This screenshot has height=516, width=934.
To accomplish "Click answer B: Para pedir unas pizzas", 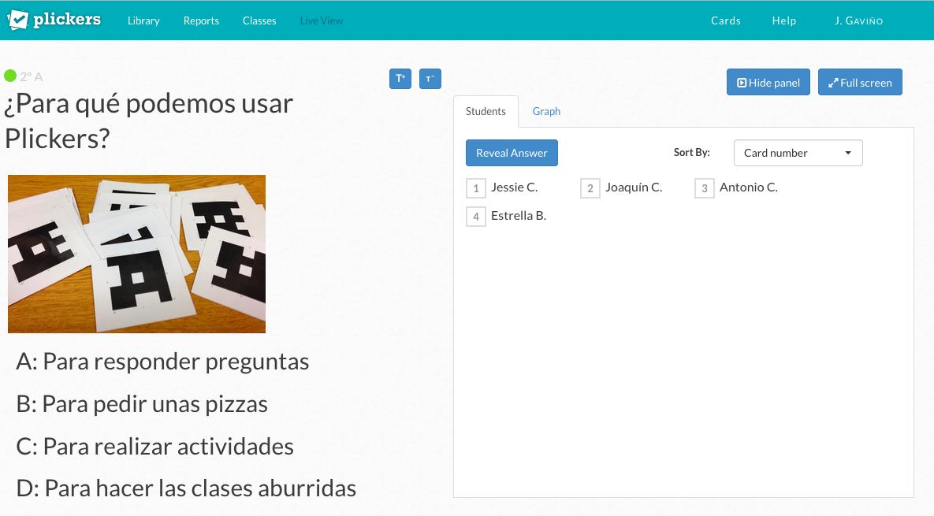I will (x=142, y=404).
